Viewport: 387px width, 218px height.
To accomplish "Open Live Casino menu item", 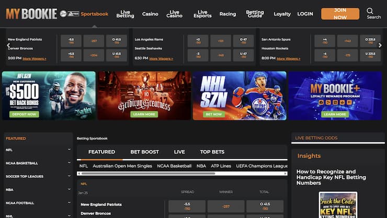I will [174, 14].
